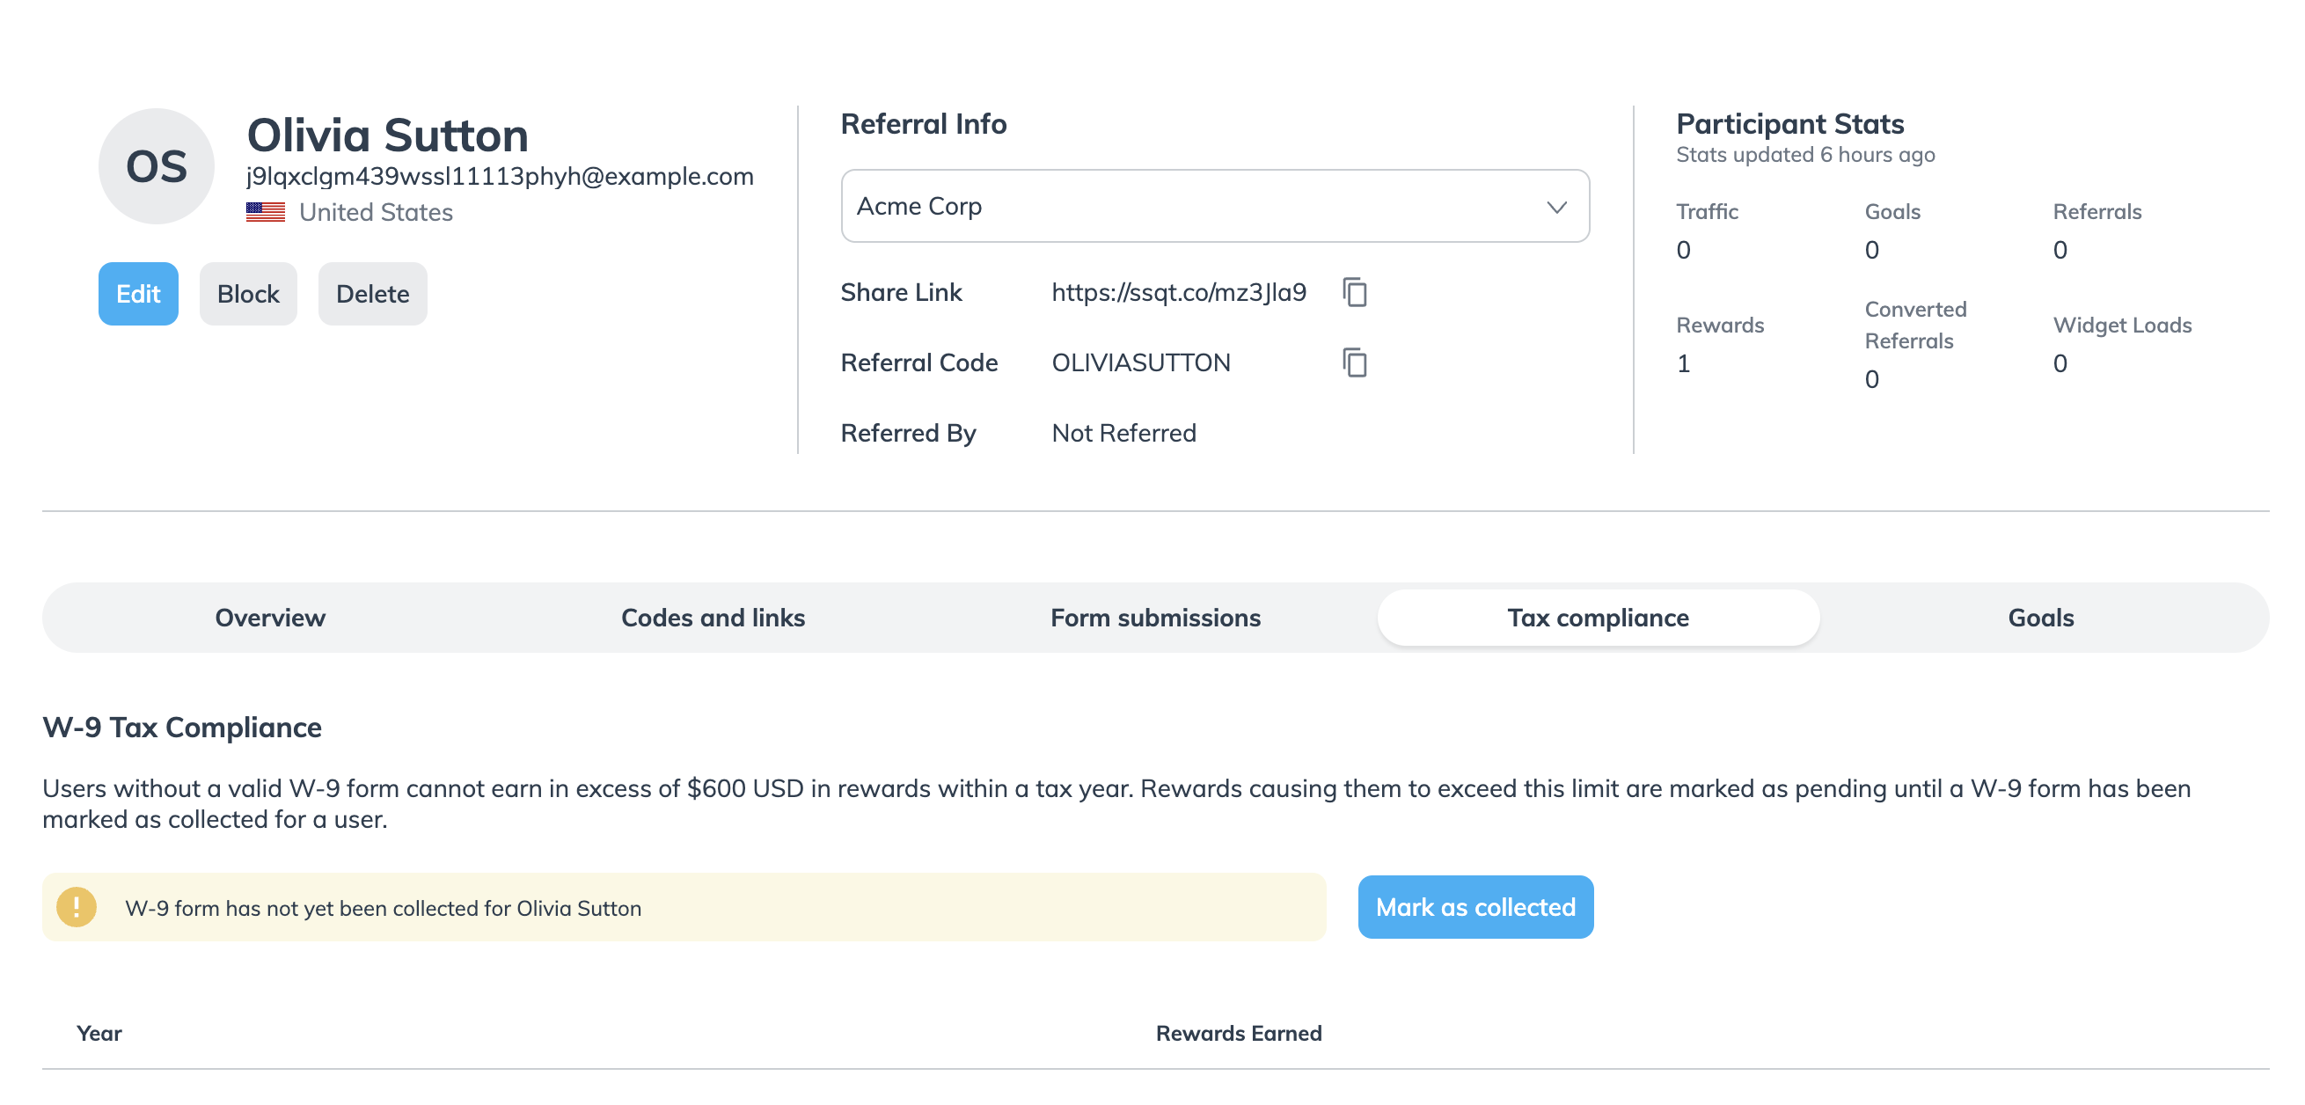Click the Block button for Olivia Sutton
Image resolution: width=2305 pixels, height=1105 pixels.
point(247,292)
